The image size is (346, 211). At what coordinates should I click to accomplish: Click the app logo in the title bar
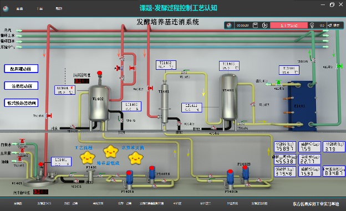(6, 8)
